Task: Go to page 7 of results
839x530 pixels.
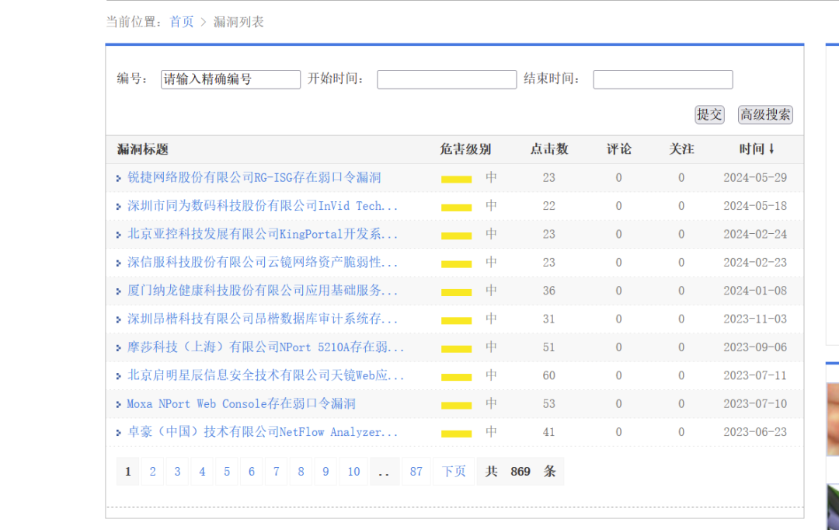Action: tap(276, 472)
